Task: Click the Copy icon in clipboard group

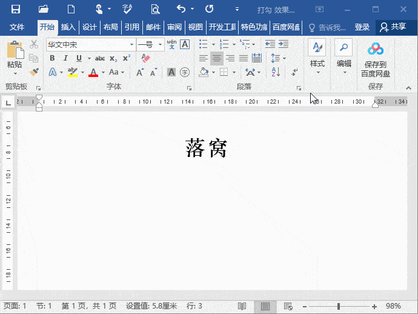Action: click(x=33, y=58)
